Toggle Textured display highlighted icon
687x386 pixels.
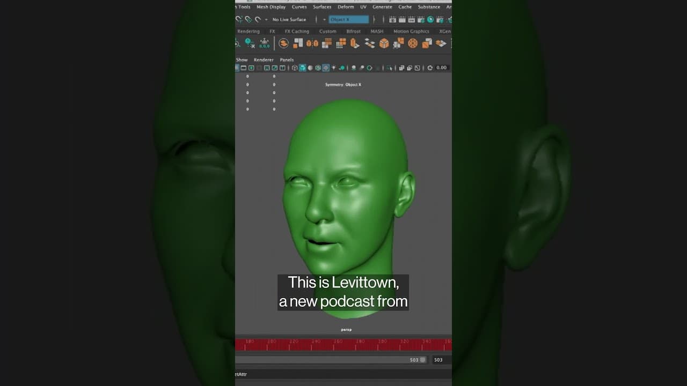coord(326,68)
